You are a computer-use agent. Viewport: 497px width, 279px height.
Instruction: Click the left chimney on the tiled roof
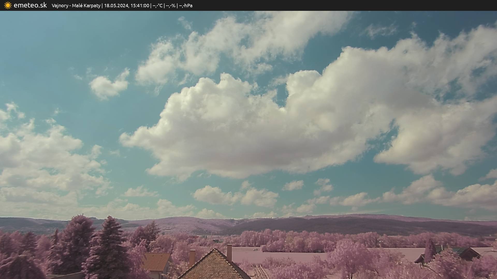(x=192, y=258)
